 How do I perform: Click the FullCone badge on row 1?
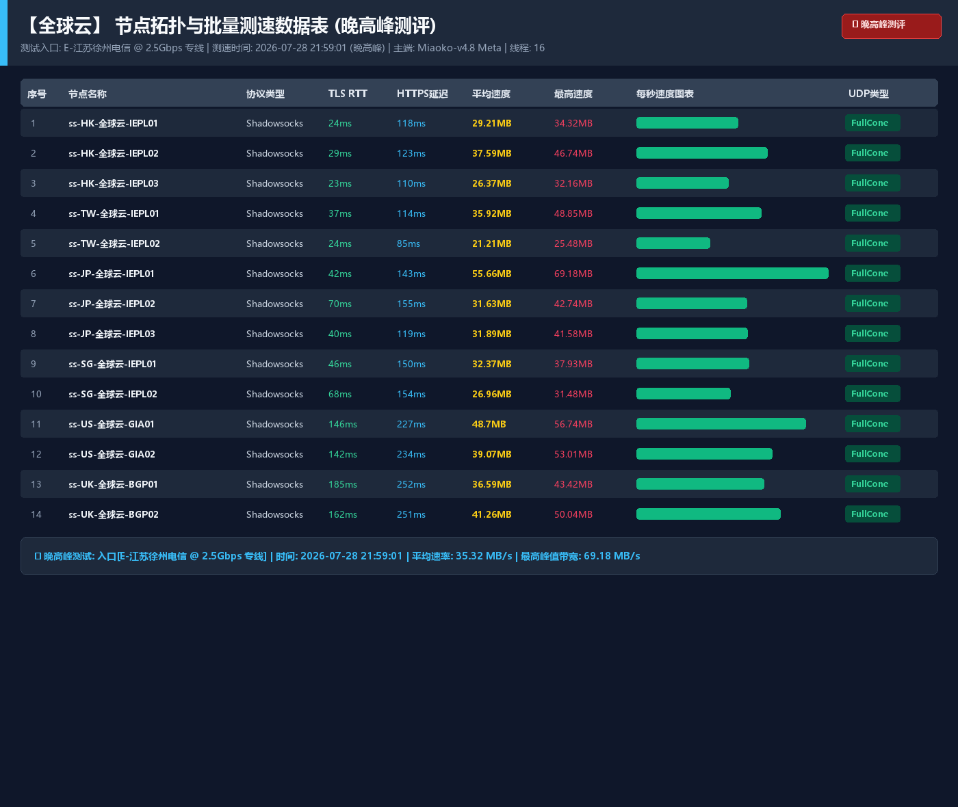(872, 123)
